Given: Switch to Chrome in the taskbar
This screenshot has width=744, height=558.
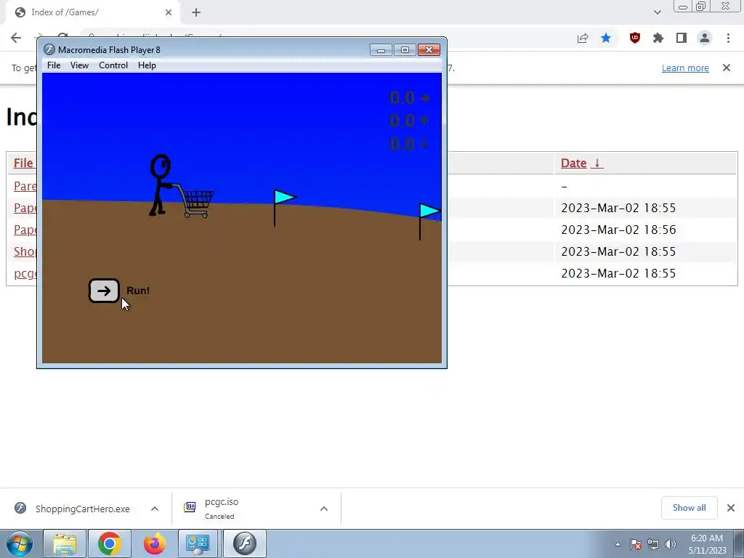Looking at the screenshot, I should click(110, 543).
